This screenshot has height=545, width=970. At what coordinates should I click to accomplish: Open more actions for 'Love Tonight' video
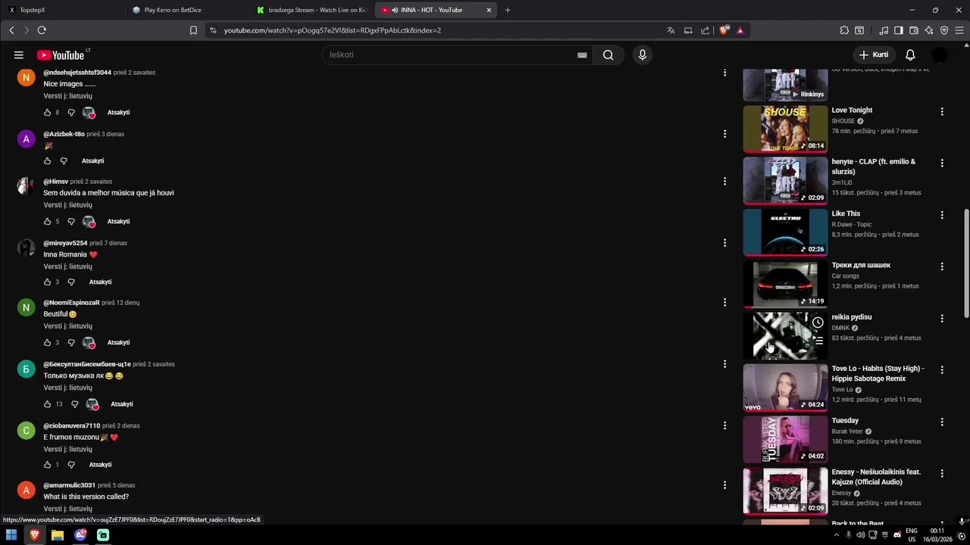point(942,111)
